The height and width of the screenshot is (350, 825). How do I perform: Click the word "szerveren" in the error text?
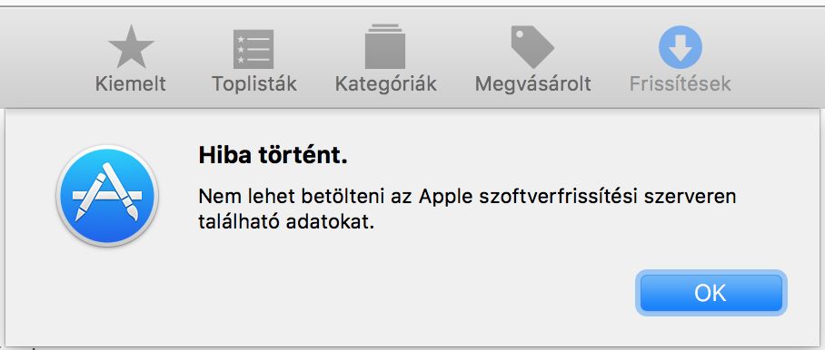click(690, 198)
